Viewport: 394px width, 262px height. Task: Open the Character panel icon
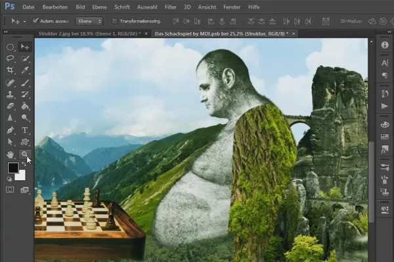(384, 63)
